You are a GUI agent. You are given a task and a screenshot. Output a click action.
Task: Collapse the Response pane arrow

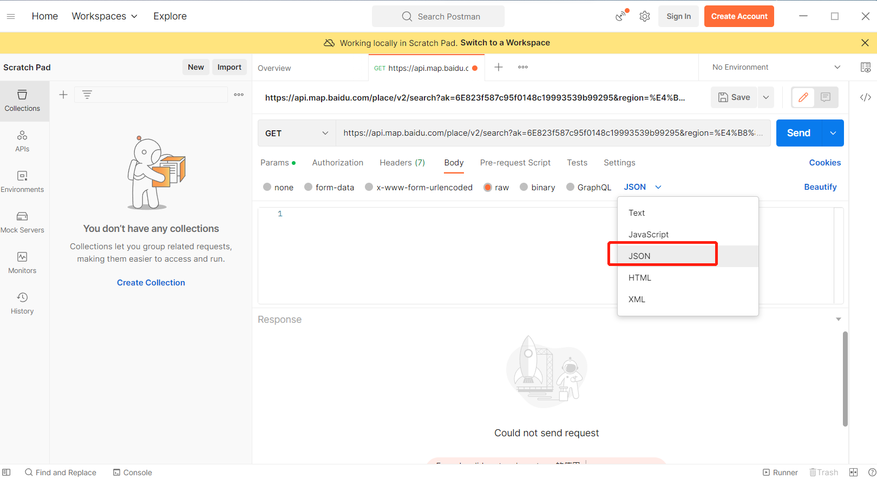click(839, 320)
